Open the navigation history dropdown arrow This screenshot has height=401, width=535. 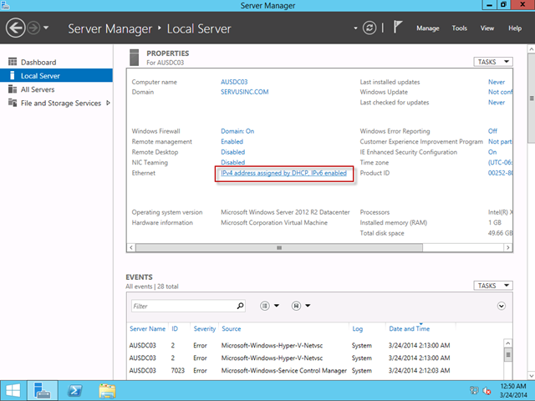[46, 28]
